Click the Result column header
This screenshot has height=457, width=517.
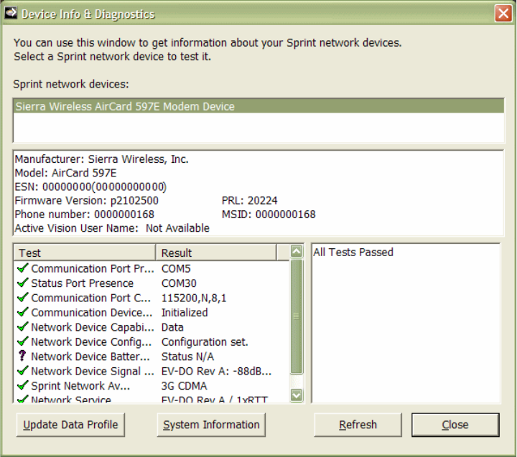point(216,253)
